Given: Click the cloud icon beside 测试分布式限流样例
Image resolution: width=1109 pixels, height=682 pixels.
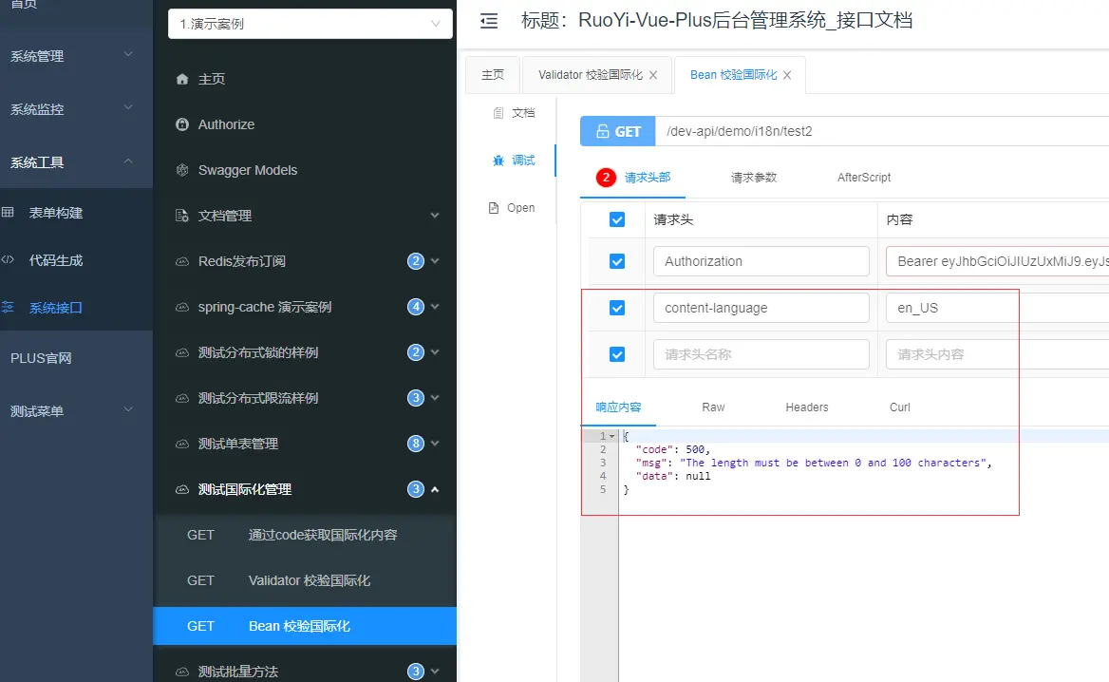Looking at the screenshot, I should [x=181, y=398].
